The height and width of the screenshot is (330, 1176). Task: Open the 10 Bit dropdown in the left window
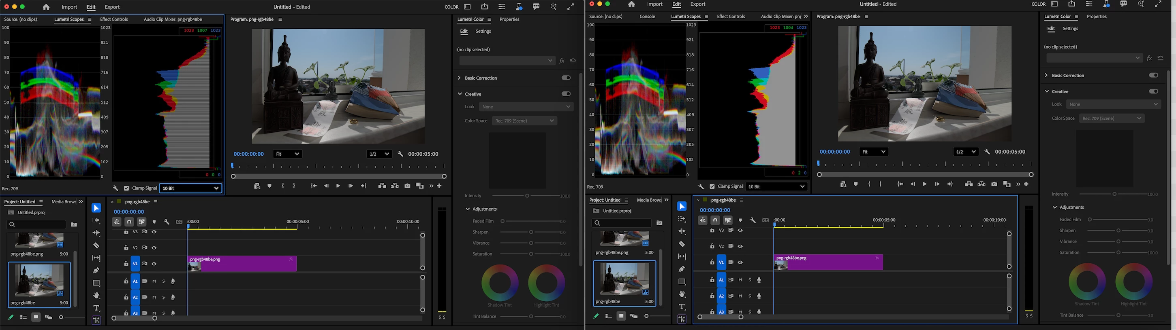(190, 188)
